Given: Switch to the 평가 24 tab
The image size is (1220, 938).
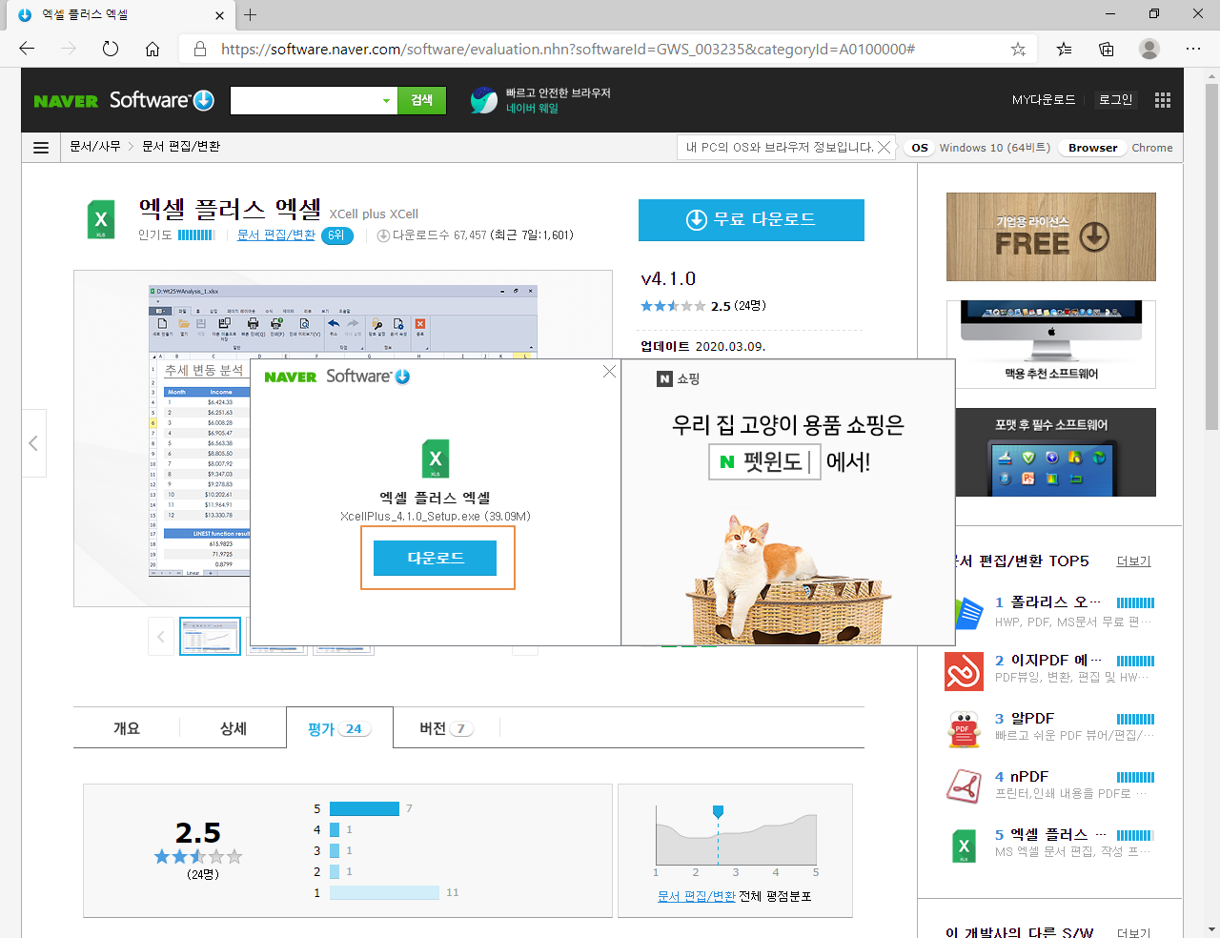Looking at the screenshot, I should coord(339,728).
